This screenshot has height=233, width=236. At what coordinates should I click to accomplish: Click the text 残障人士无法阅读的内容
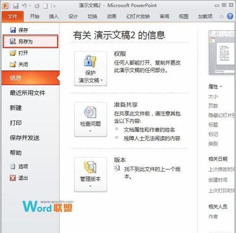[x=152, y=138]
